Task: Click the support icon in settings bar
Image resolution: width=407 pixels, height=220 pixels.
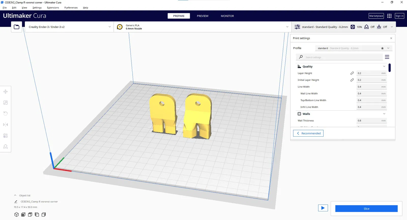Action: point(366,27)
